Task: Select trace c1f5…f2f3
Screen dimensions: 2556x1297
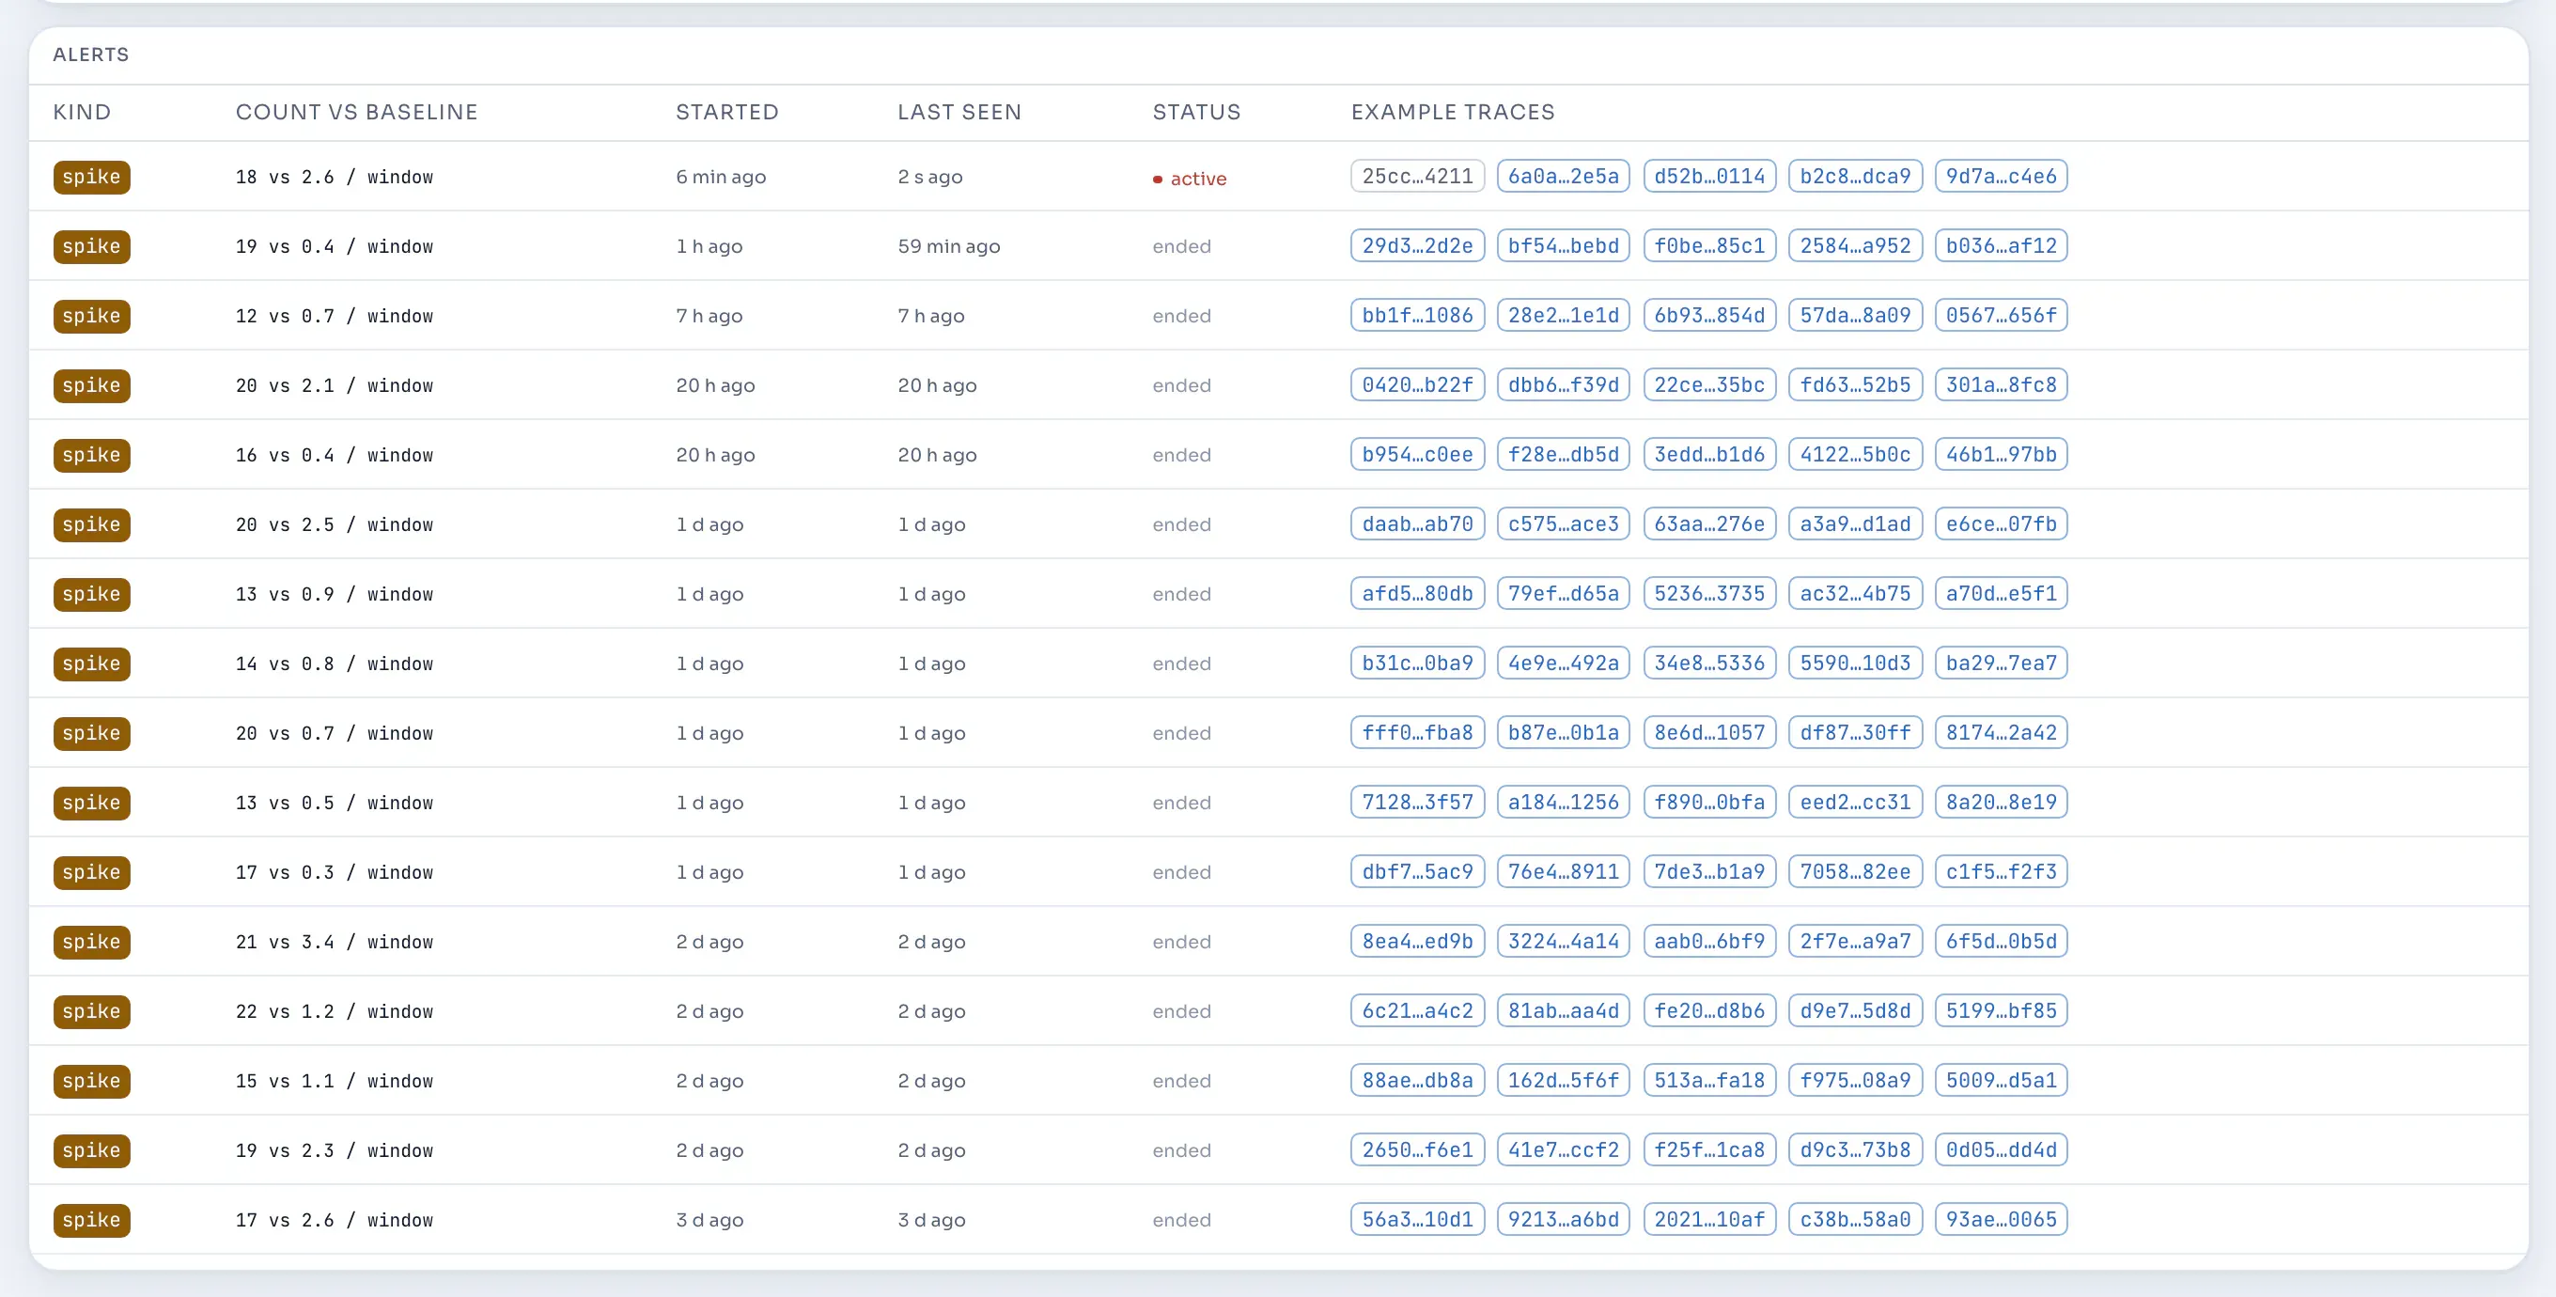Action: 2001,871
